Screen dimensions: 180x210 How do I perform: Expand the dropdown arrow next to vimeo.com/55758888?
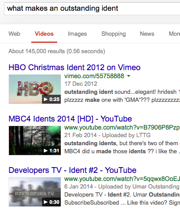click(x=129, y=76)
